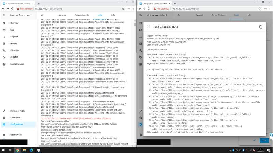273x153 pixels.
Task: Collapse the left window sidebar menu
Action: [x=4, y=15]
